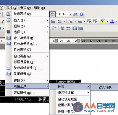This screenshot has height=115, width=118.
Task: Click the distributed alignment icon
Action: (x=53, y=21)
